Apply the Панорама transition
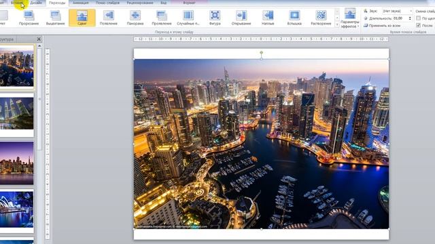 click(x=135, y=18)
